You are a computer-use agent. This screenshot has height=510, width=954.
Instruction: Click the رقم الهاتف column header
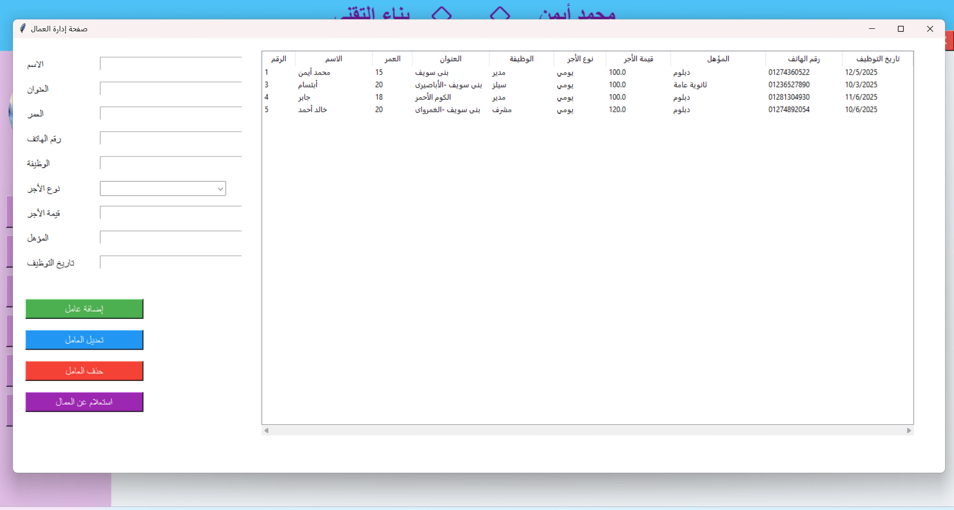(x=804, y=59)
